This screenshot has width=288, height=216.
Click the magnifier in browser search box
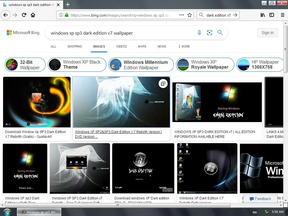(x=201, y=15)
